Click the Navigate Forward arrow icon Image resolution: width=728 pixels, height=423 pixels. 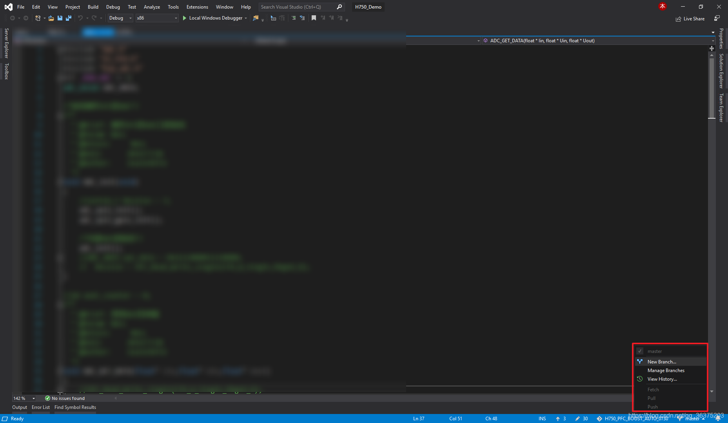pos(26,18)
